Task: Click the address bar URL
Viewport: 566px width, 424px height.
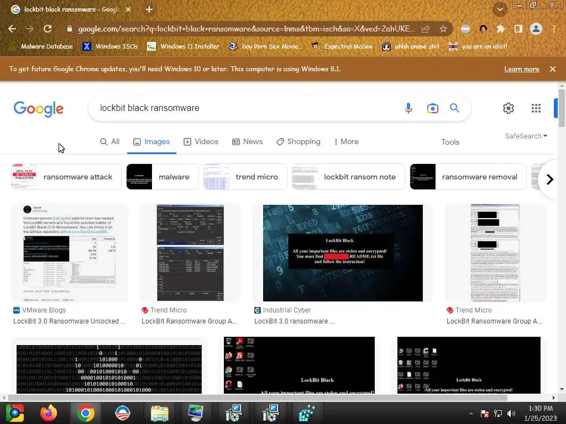Action: click(246, 29)
